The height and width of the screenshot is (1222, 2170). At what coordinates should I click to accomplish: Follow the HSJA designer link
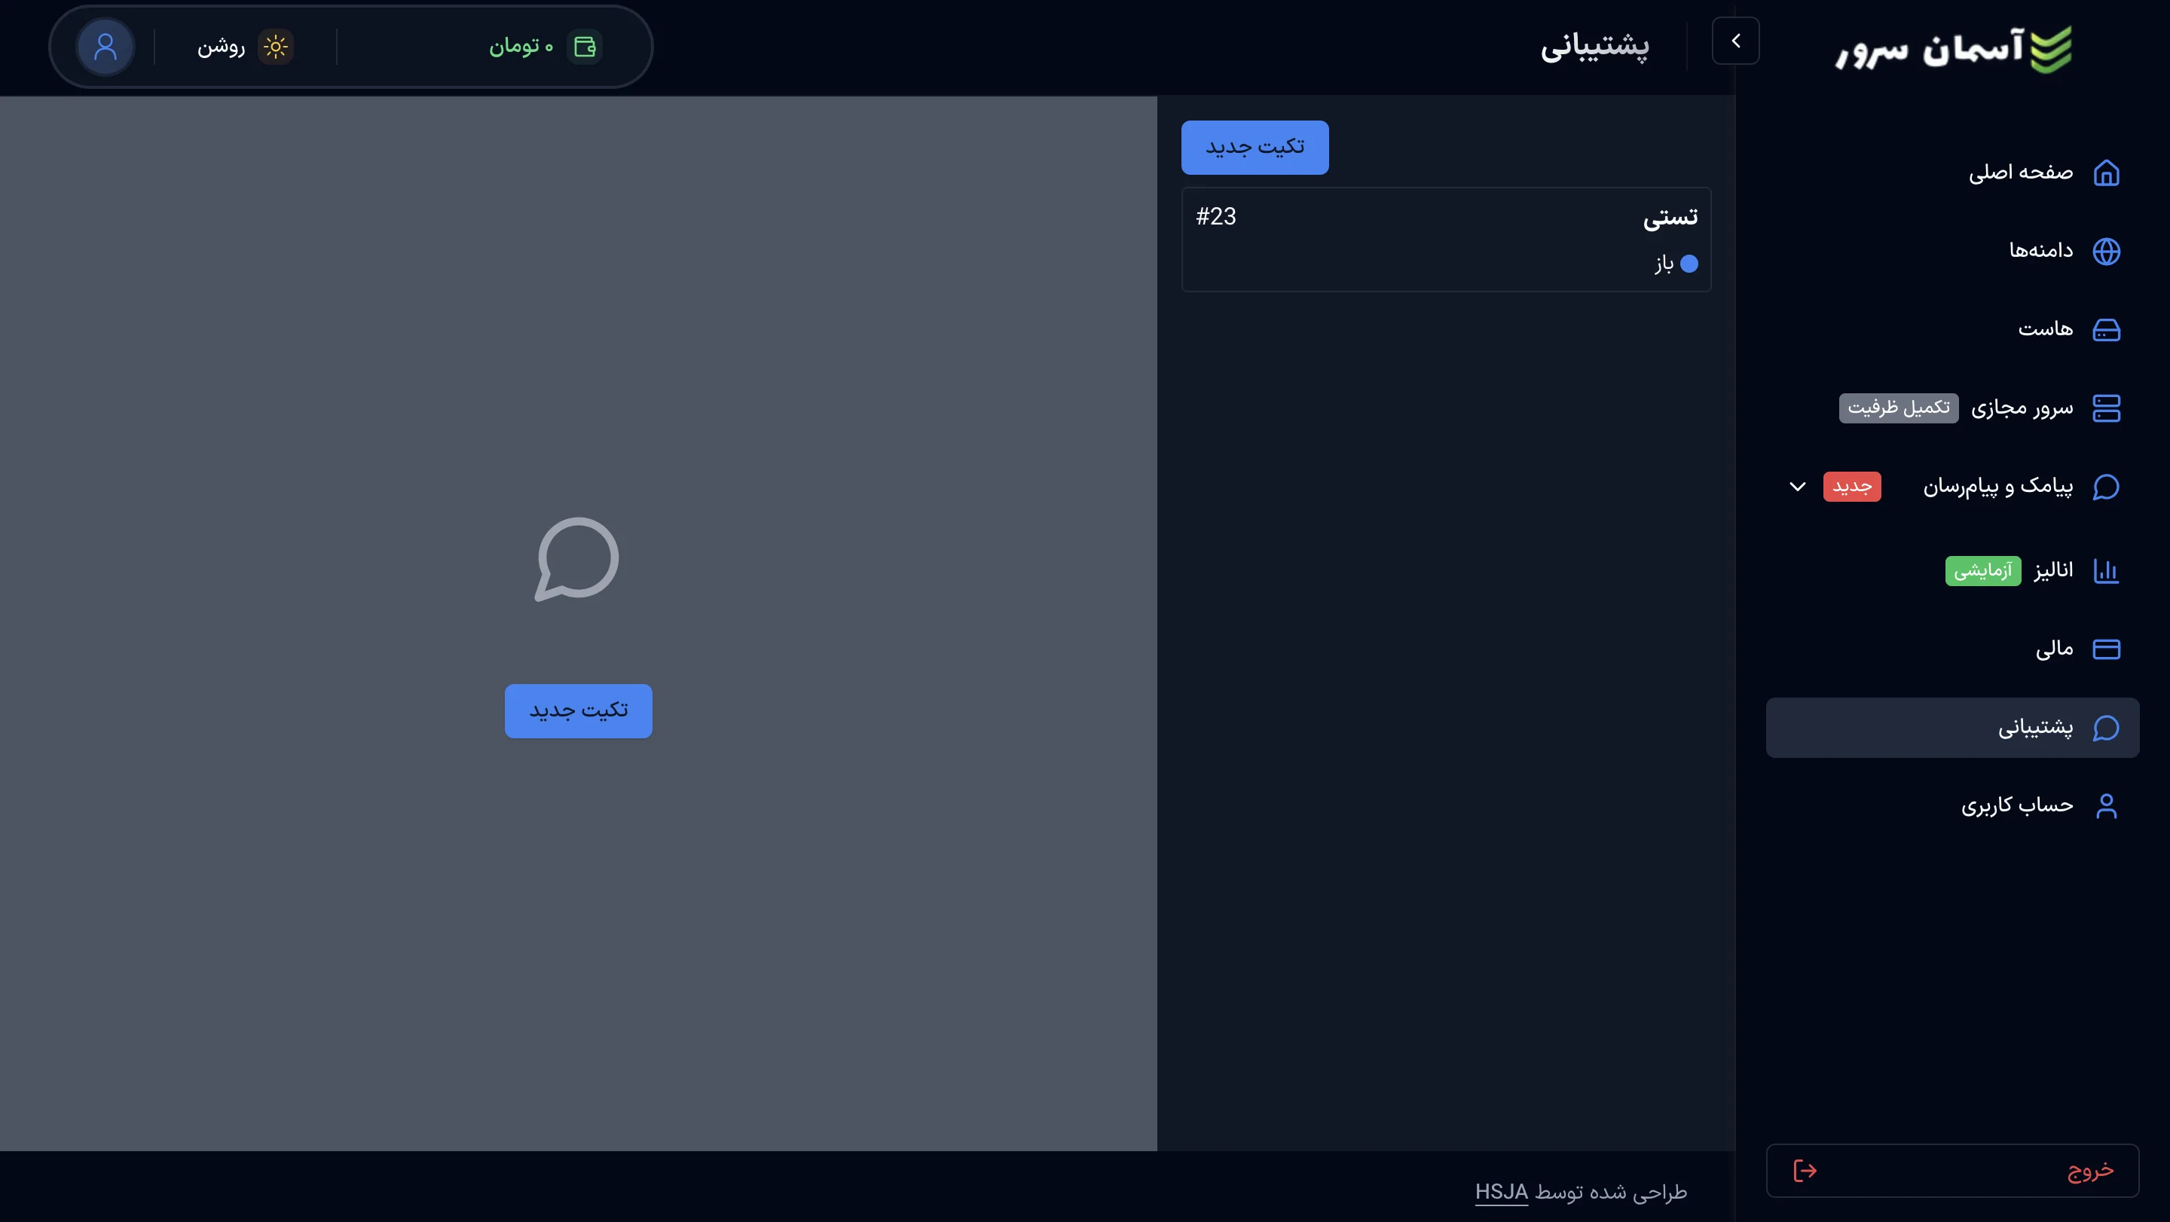click(x=1501, y=1192)
